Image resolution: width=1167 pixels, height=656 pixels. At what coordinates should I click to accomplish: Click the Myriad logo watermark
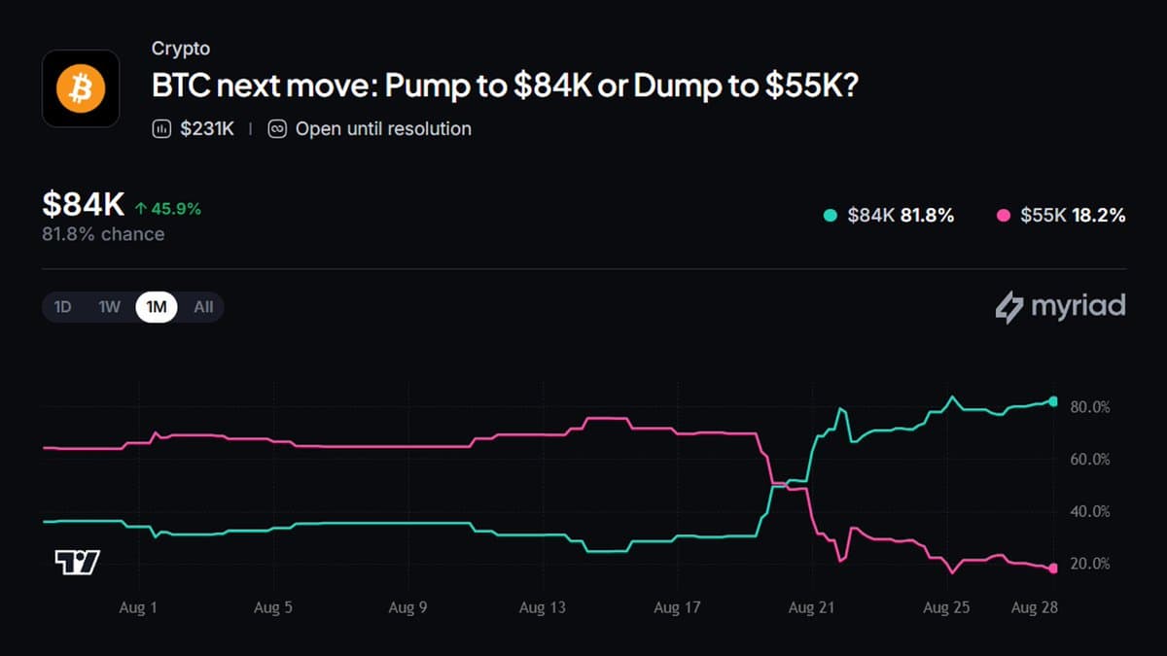(x=1060, y=307)
